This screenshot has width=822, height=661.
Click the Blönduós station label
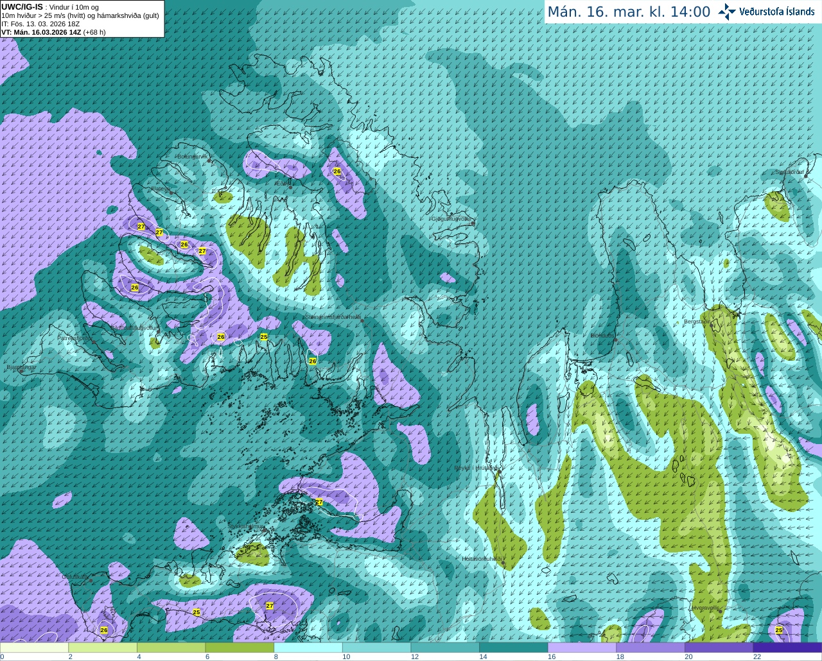602,336
